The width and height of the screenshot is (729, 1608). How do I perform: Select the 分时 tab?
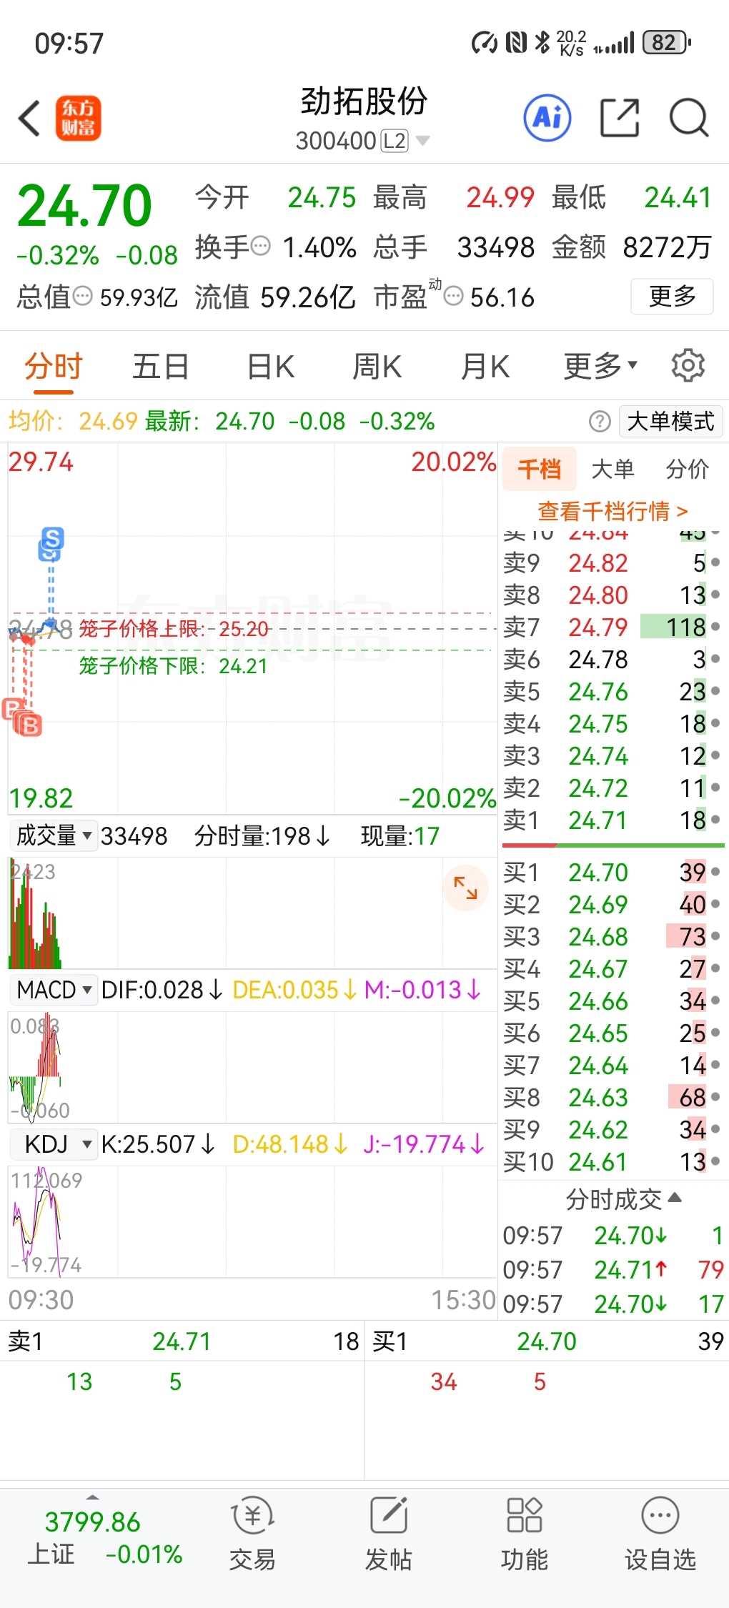tap(54, 367)
